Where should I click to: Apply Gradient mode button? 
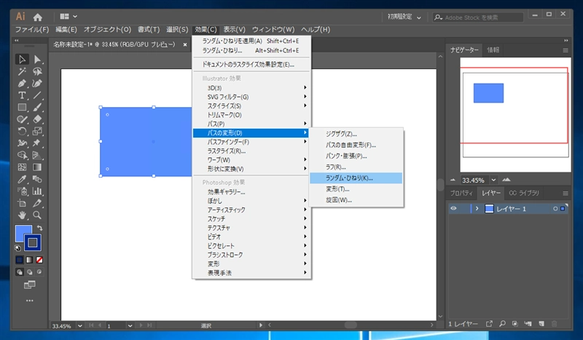[29, 260]
